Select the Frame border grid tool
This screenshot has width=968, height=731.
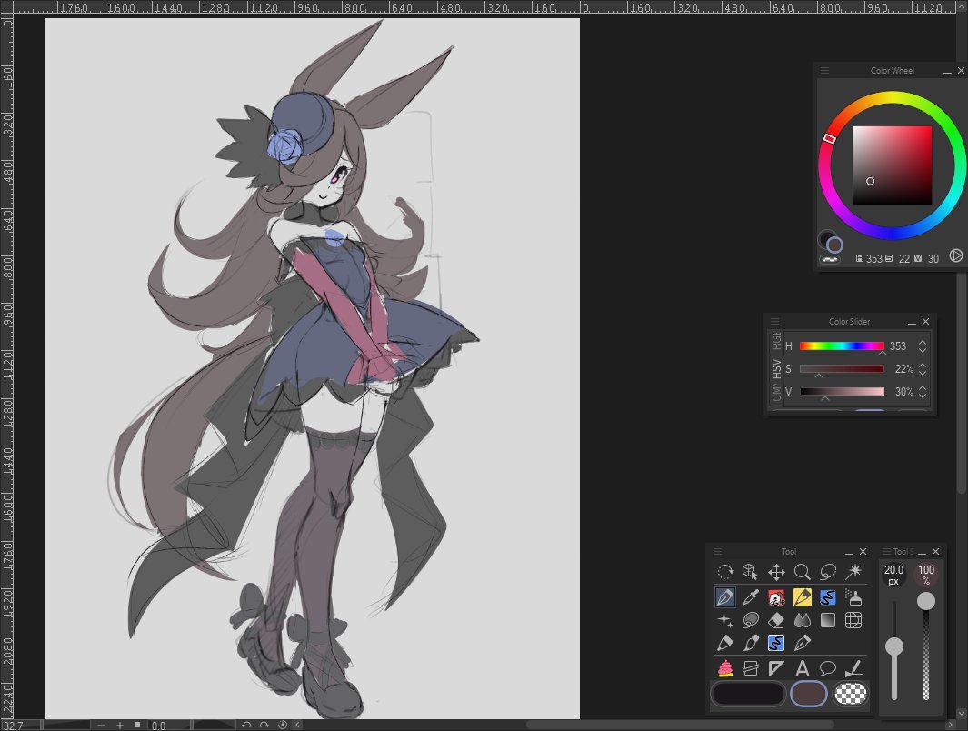click(853, 620)
